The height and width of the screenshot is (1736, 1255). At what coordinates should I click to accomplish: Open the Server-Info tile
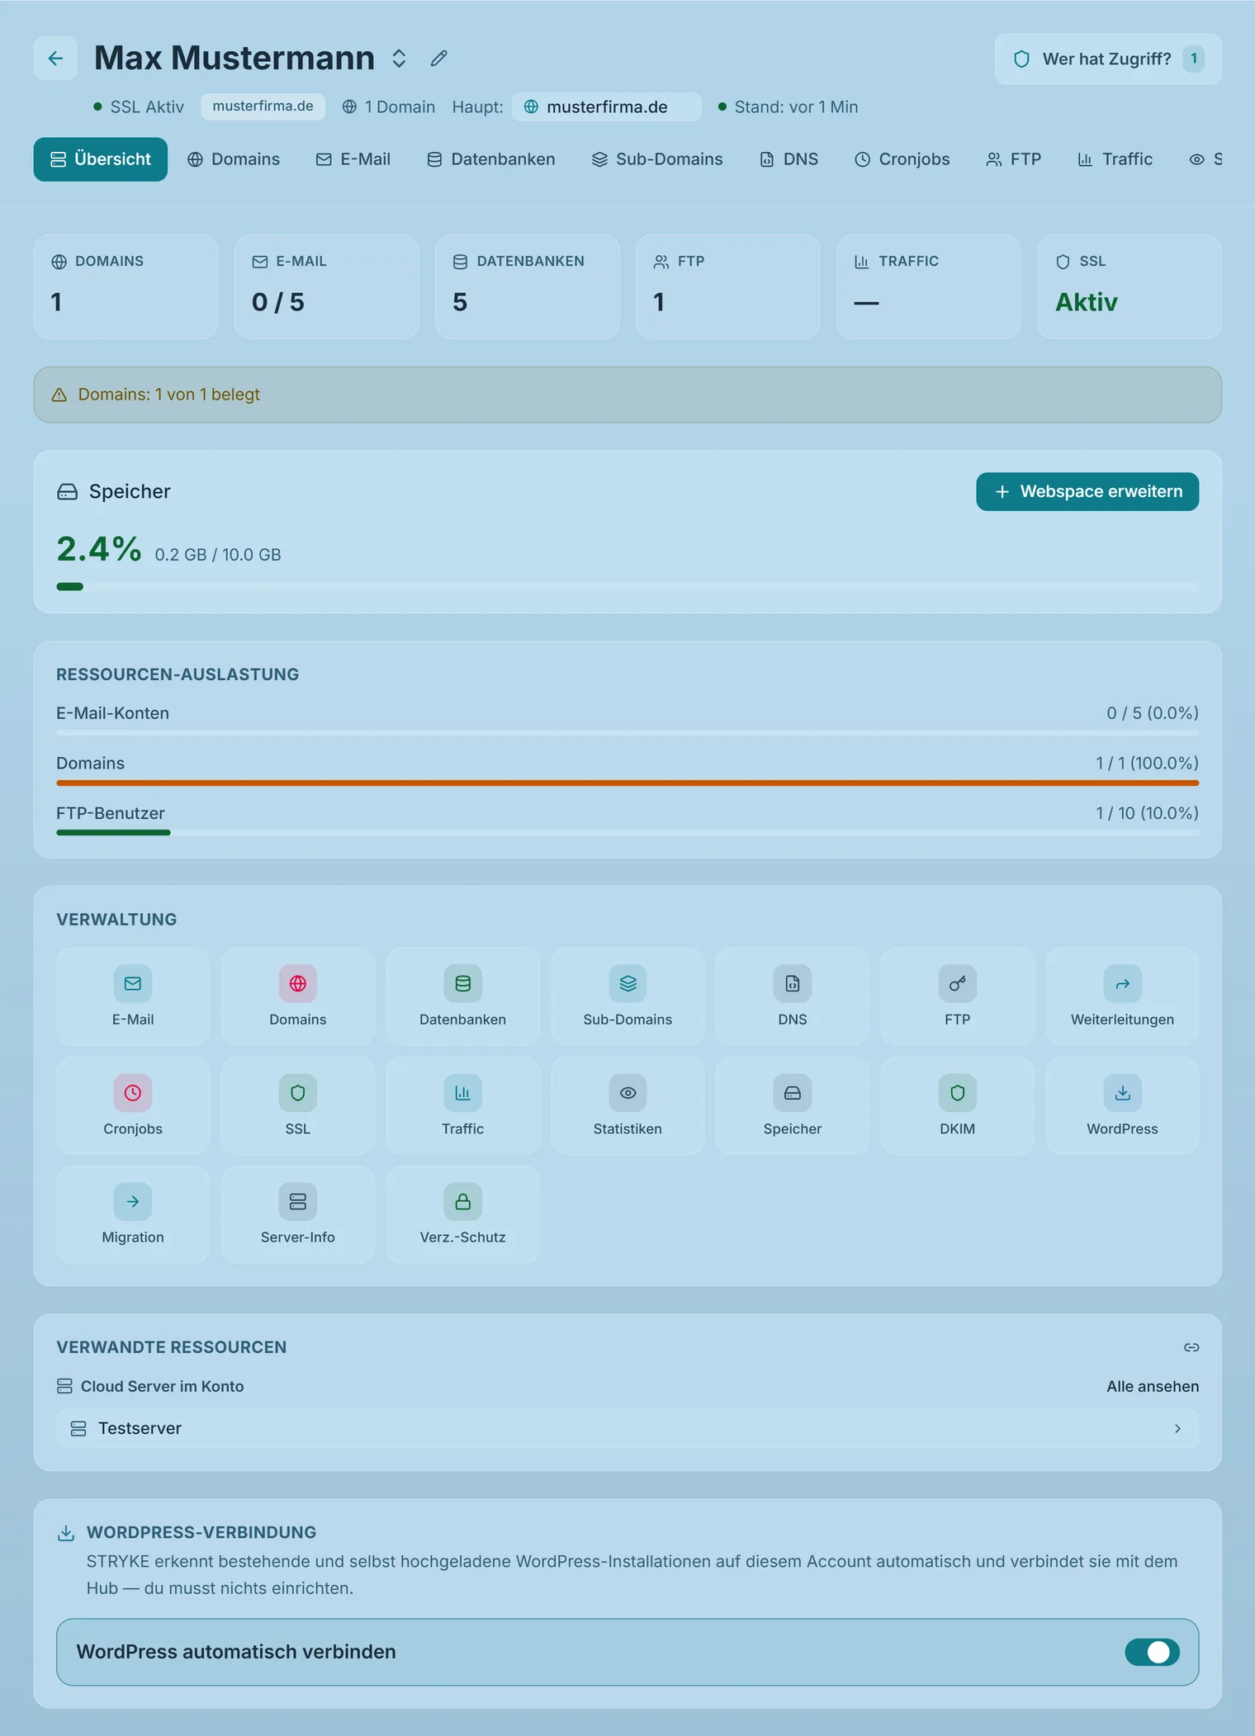click(x=297, y=1214)
